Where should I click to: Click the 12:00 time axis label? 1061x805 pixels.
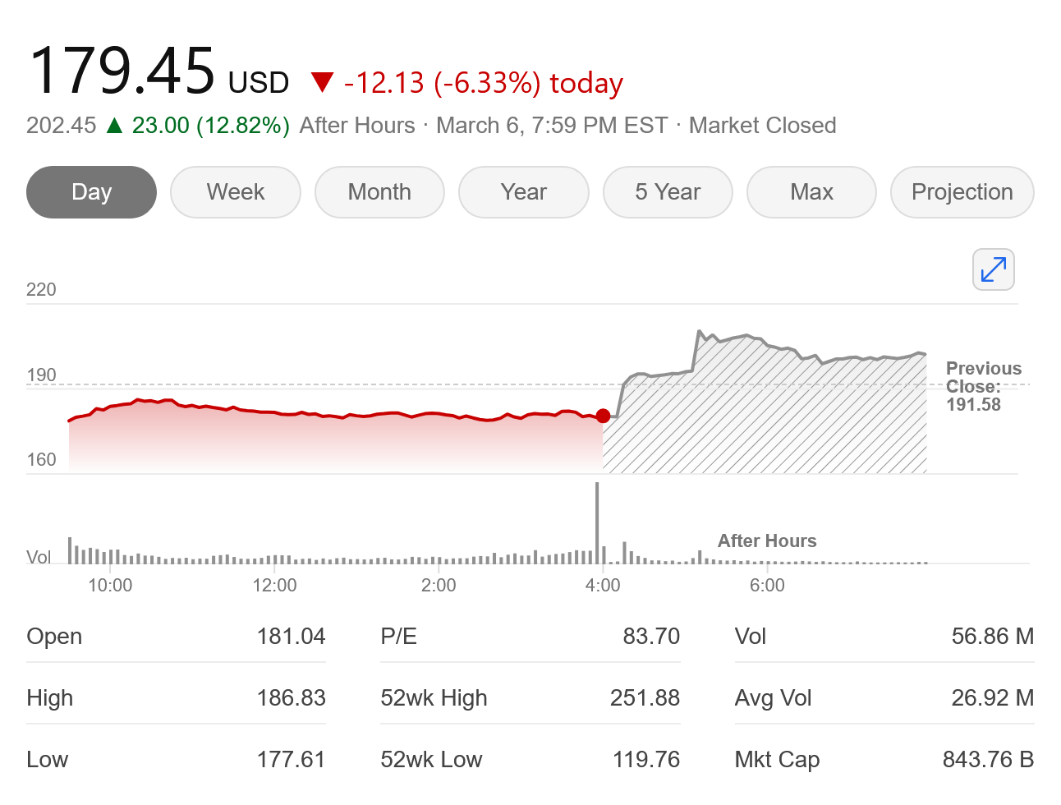click(274, 586)
